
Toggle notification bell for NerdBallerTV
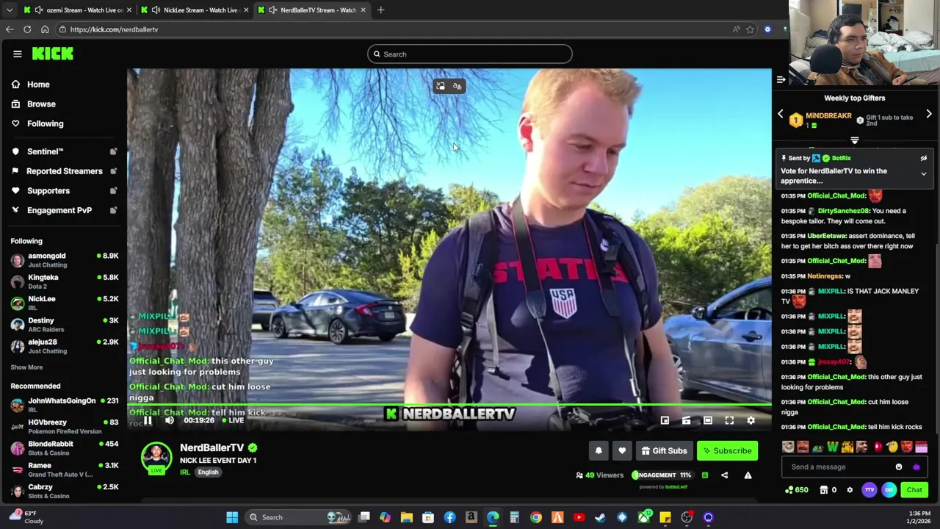(599, 451)
